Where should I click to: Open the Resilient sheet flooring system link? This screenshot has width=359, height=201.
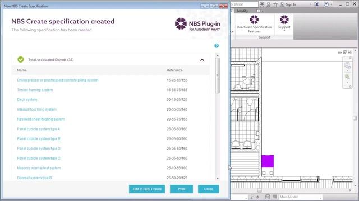(41, 119)
